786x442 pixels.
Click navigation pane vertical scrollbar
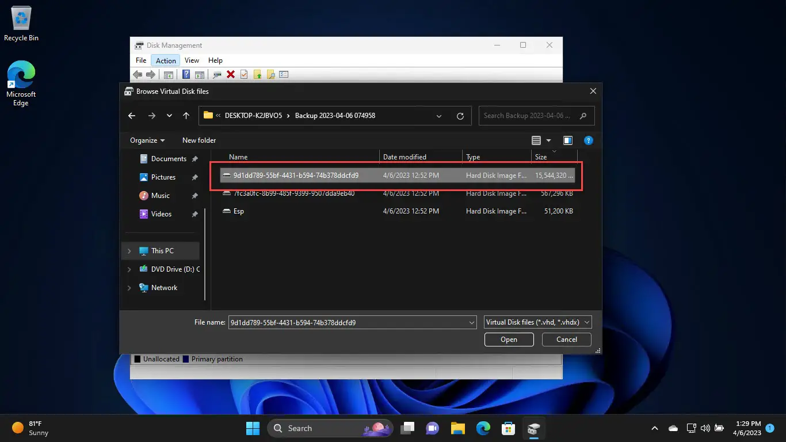pyautogui.click(x=205, y=253)
